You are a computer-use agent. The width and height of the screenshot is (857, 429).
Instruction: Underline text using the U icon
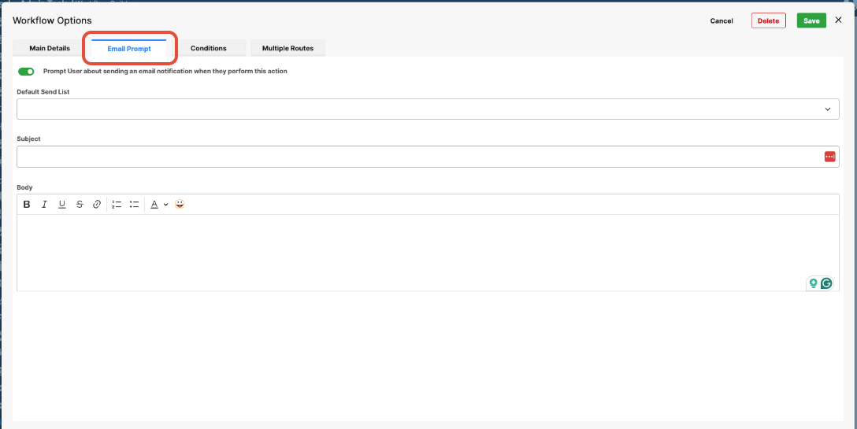[61, 205]
